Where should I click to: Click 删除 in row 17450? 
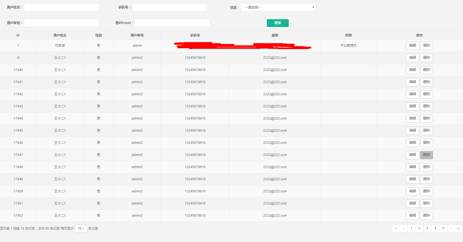click(x=427, y=191)
